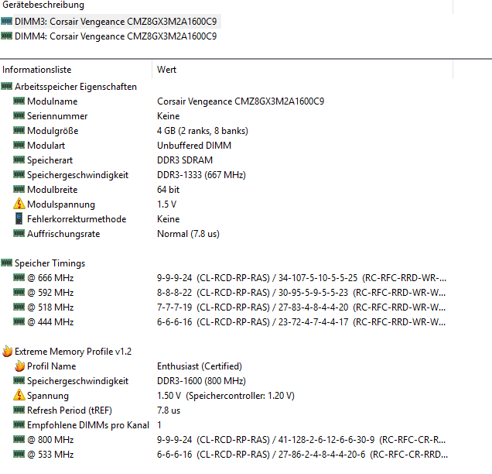This screenshot has width=492, height=474.
Task: Click the icon beside Seriennummer
Action: (x=19, y=115)
